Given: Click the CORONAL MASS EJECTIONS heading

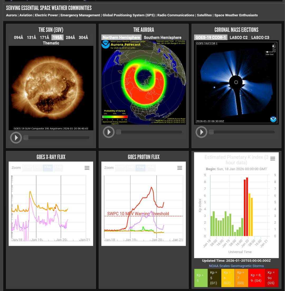Looking at the screenshot, I should coord(236,30).
